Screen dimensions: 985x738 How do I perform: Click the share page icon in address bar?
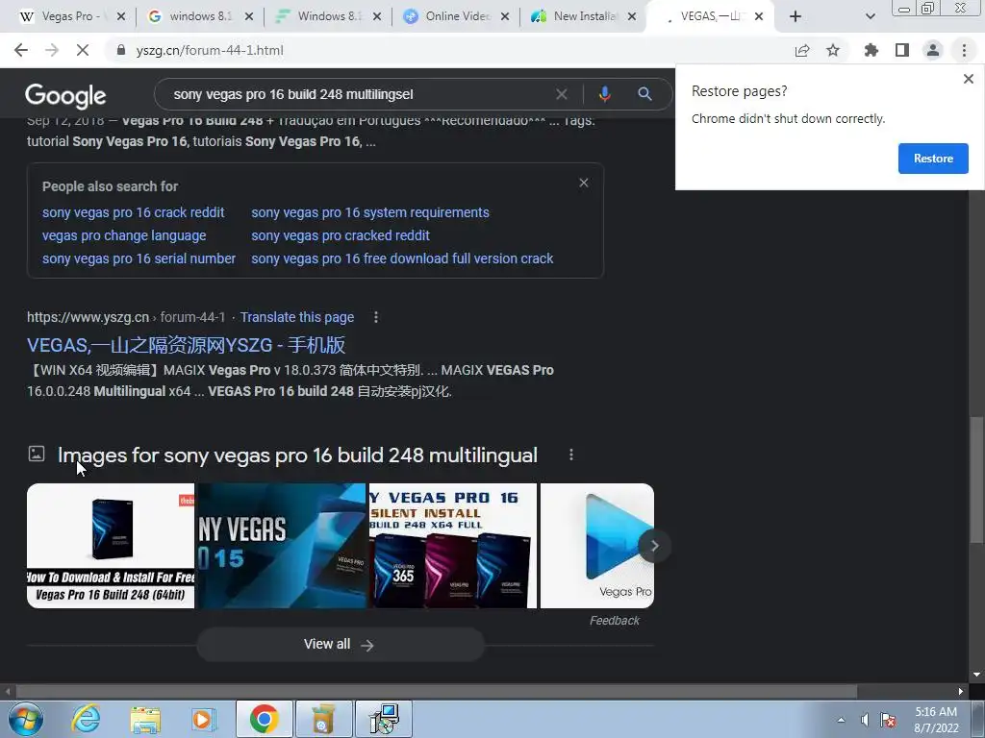click(802, 50)
